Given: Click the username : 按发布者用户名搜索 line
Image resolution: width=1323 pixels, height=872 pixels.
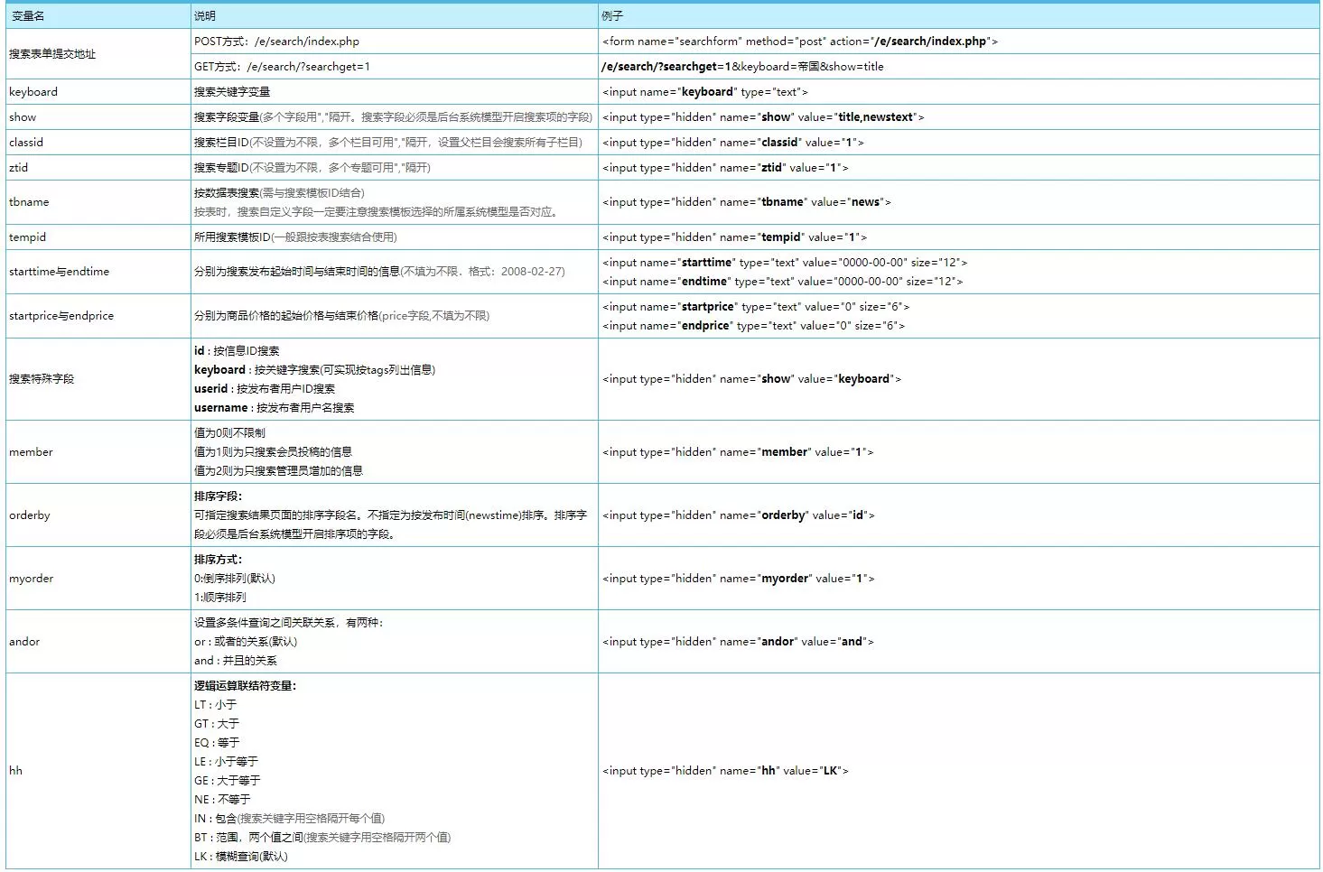Looking at the screenshot, I should tap(274, 408).
